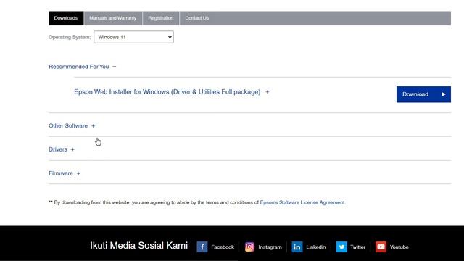The width and height of the screenshot is (464, 261).
Task: Open the Youtube text link
Action: pyautogui.click(x=399, y=246)
